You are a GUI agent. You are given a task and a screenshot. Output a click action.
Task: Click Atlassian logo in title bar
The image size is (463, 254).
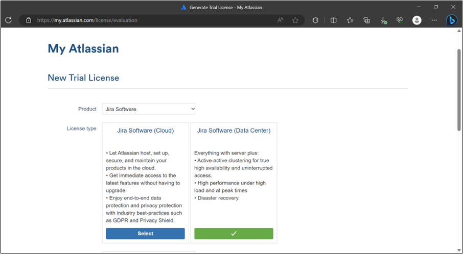pos(183,7)
